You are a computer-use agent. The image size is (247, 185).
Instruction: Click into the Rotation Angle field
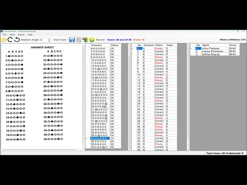click(44, 40)
